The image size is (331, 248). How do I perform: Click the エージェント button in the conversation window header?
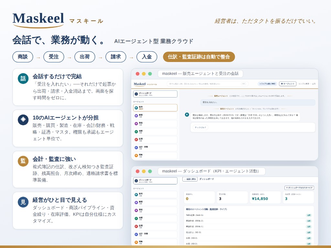coord(288,84)
